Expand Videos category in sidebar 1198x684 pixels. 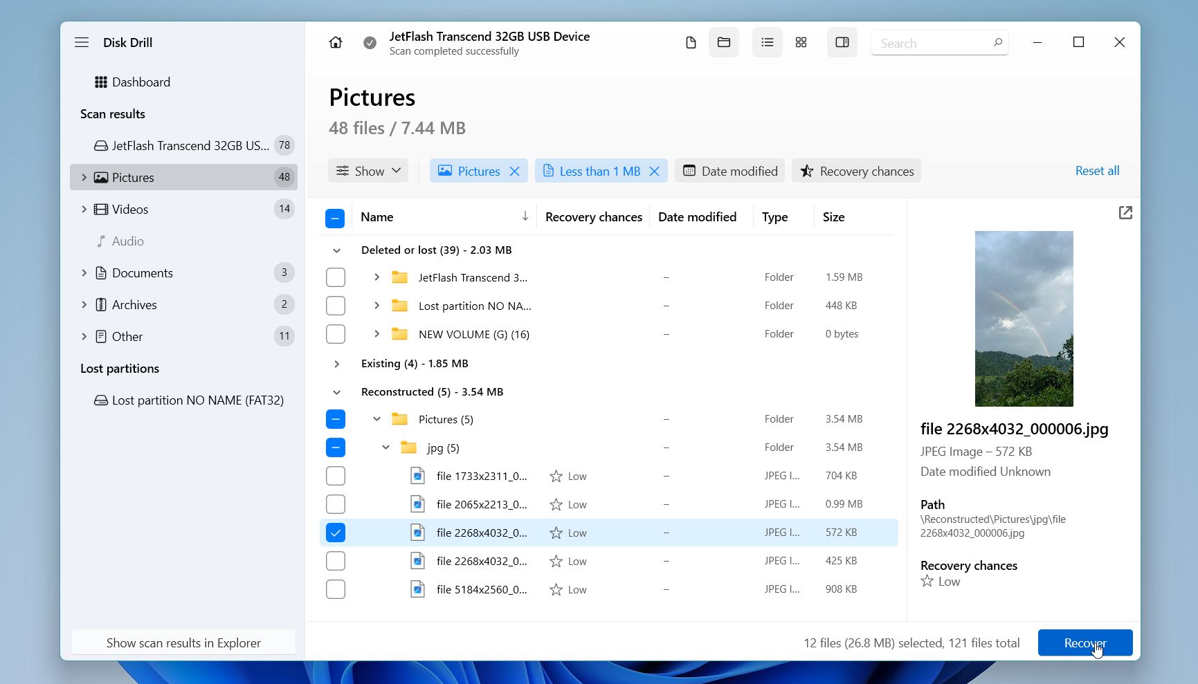[x=84, y=209]
